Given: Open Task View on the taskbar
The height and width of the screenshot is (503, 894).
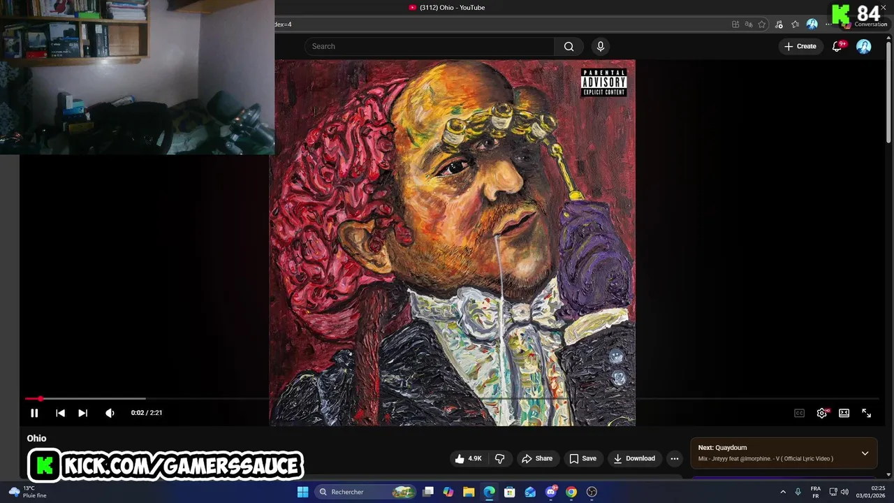Looking at the screenshot, I should [428, 492].
